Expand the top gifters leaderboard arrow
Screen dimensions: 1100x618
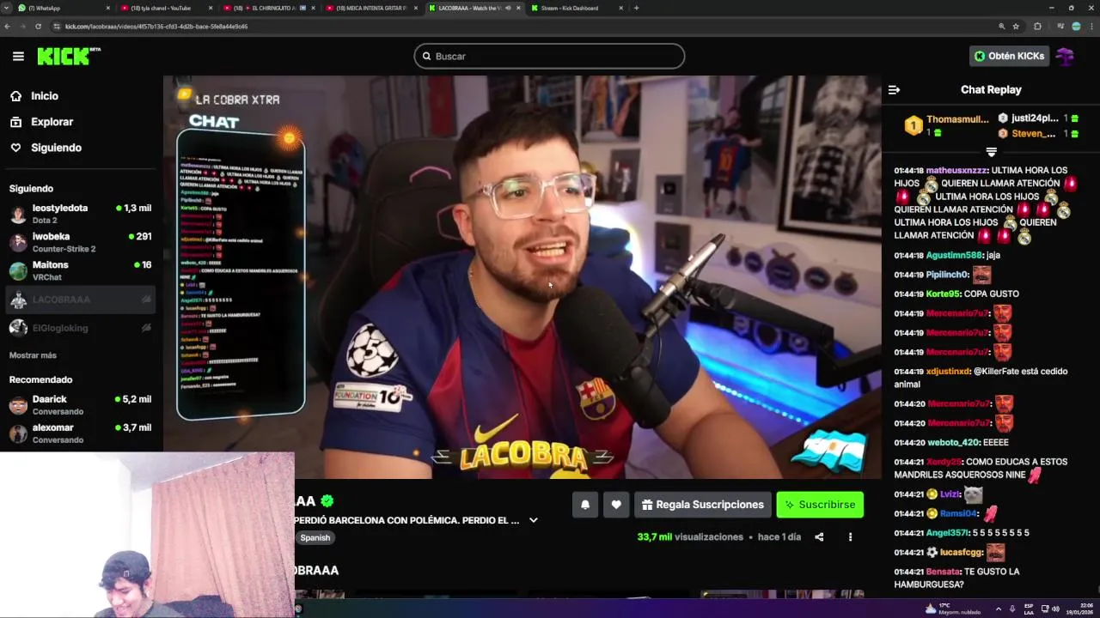(991, 152)
